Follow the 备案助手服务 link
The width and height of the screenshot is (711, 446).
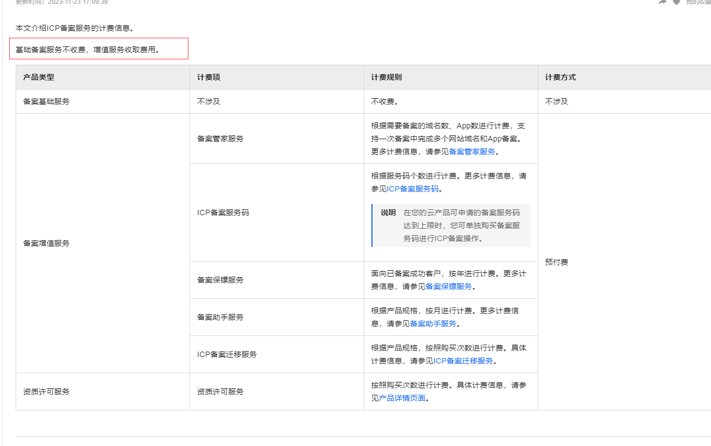coord(433,324)
